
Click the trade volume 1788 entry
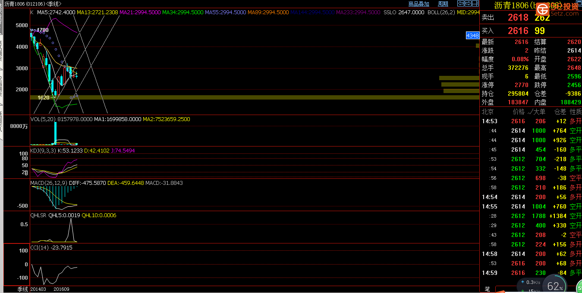[539, 216]
